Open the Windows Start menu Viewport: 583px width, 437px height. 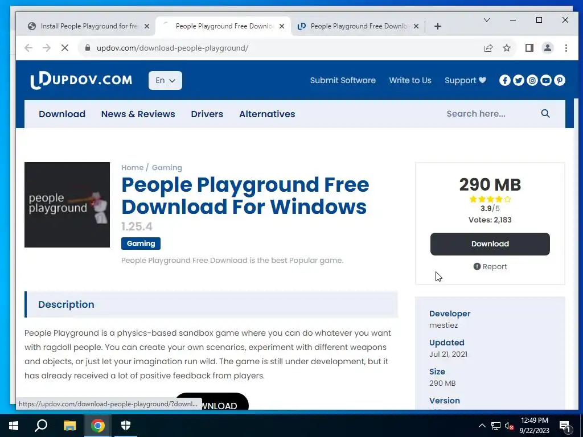(14, 426)
